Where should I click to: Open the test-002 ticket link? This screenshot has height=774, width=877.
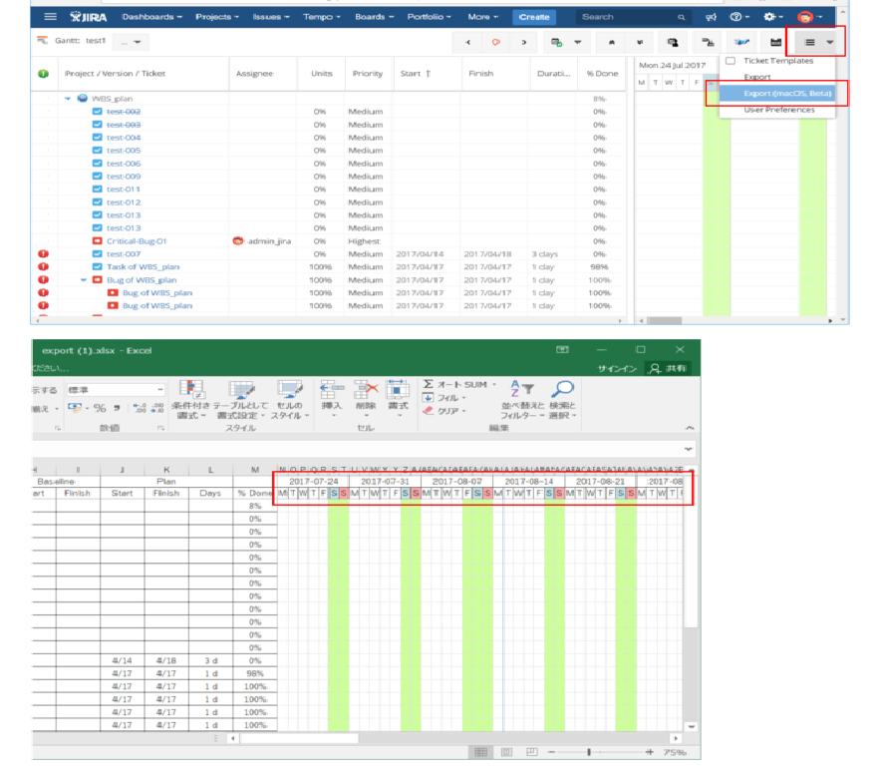[x=124, y=112]
